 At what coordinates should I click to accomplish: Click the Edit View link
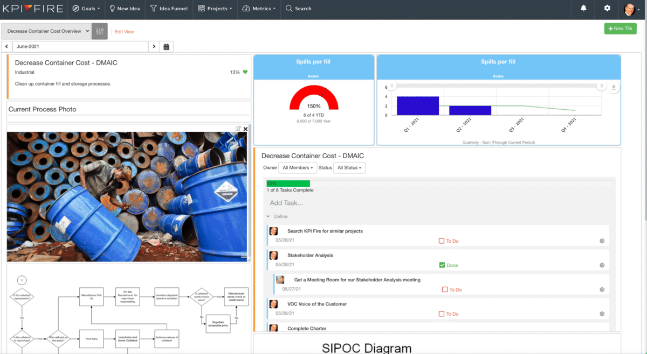[124, 31]
